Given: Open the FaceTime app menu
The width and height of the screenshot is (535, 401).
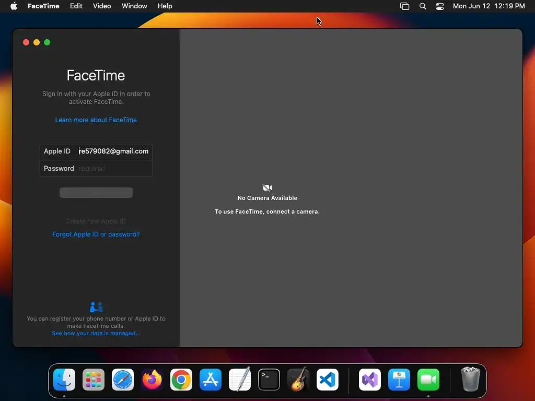Looking at the screenshot, I should point(43,6).
